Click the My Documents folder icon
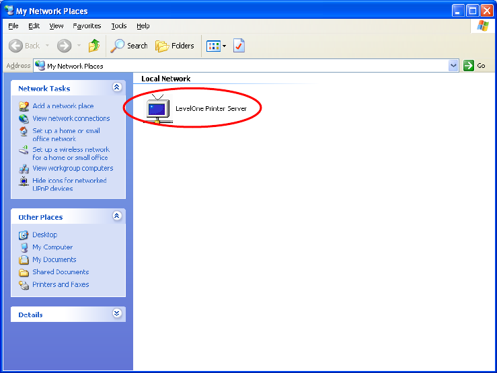The width and height of the screenshot is (497, 373). 24,260
